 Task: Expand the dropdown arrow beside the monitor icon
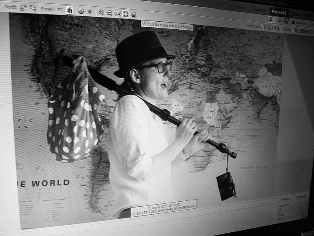point(274,20)
